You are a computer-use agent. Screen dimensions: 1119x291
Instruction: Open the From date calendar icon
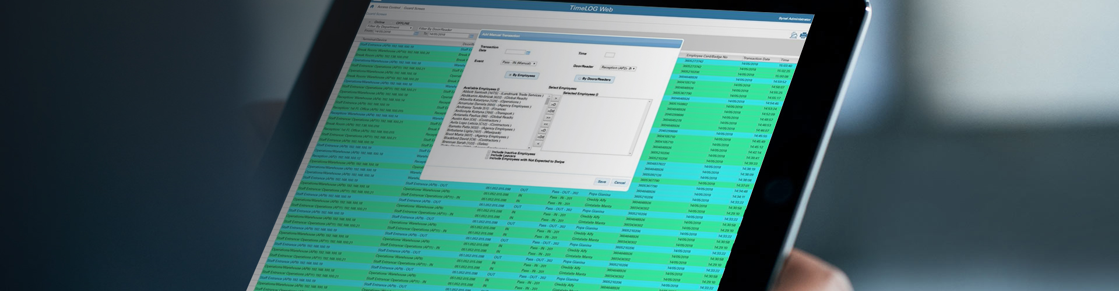pyautogui.click(x=416, y=33)
